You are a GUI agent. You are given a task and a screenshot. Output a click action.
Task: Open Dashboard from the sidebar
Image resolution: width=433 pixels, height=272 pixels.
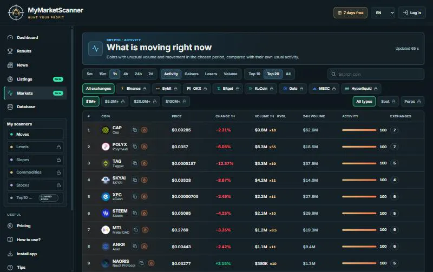[35, 37]
